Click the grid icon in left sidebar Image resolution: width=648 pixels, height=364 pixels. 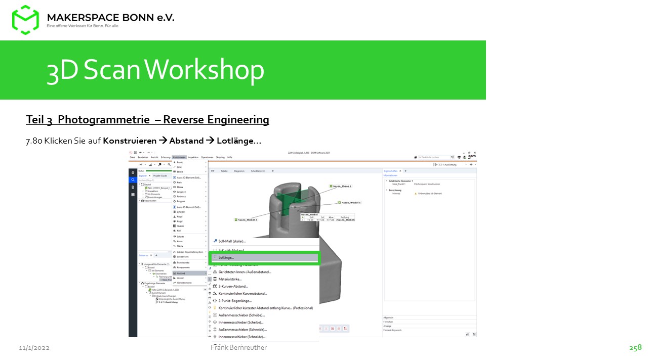[x=133, y=194]
